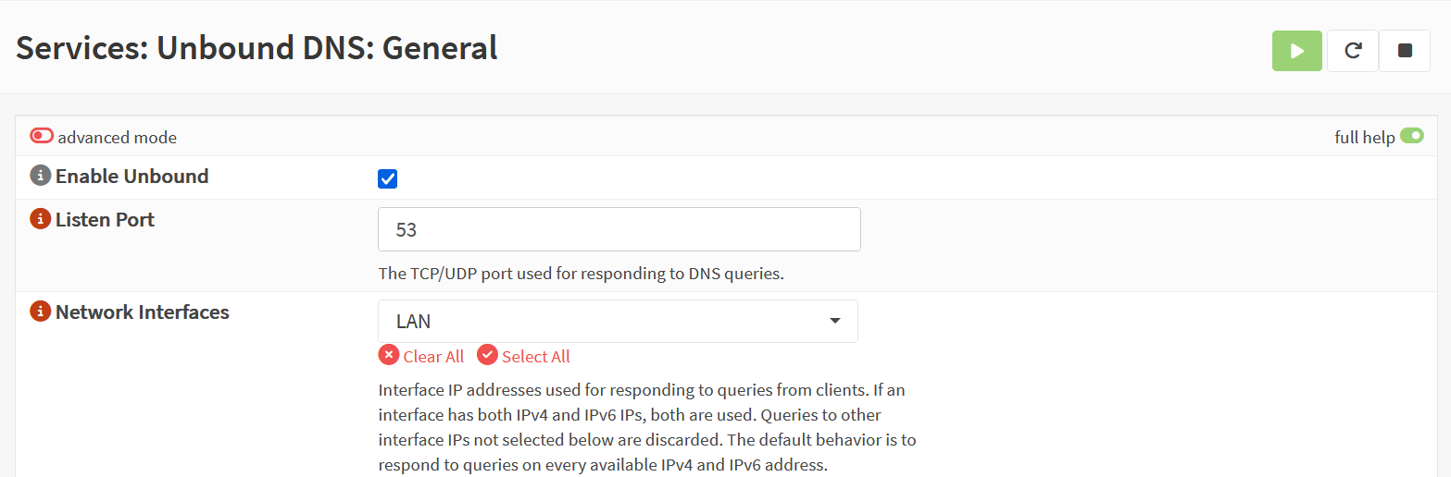
Task: Start the Unbound DNS service
Action: (x=1296, y=51)
